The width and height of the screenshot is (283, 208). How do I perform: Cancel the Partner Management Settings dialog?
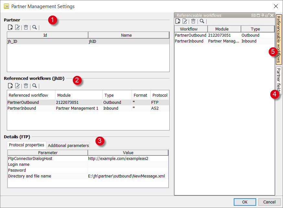click(x=269, y=202)
